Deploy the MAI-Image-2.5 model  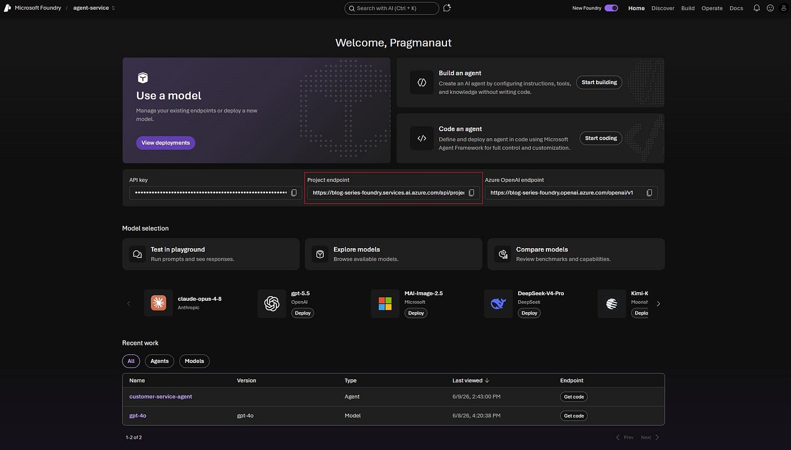tap(416, 313)
